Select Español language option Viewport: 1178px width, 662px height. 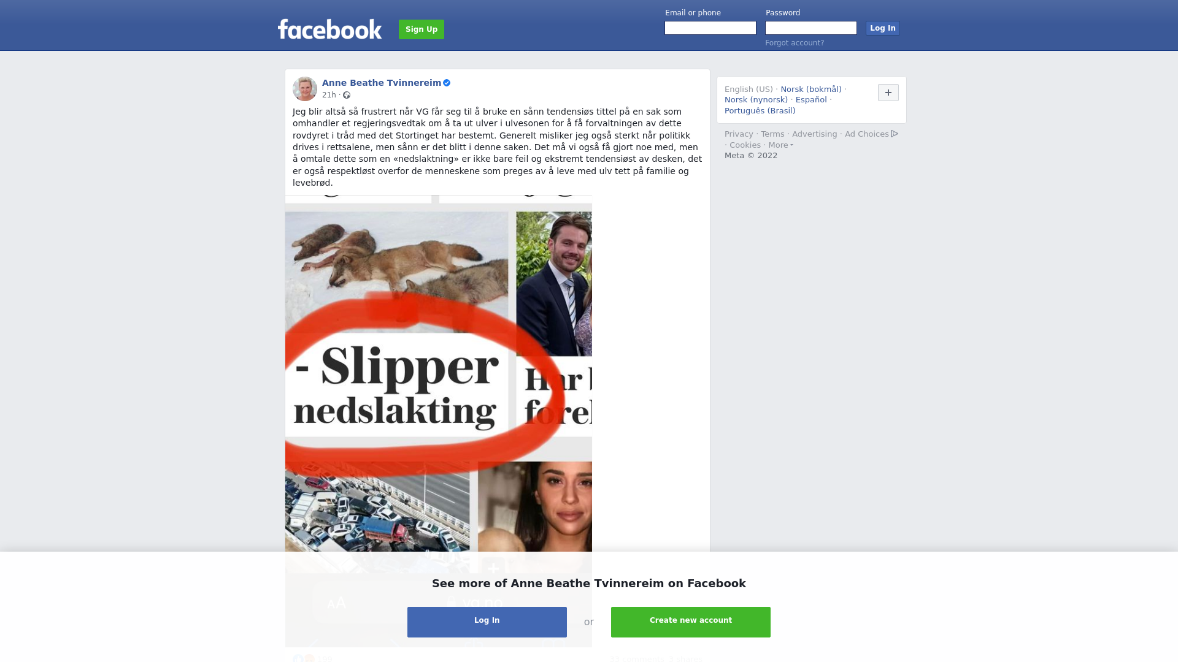[x=811, y=100]
